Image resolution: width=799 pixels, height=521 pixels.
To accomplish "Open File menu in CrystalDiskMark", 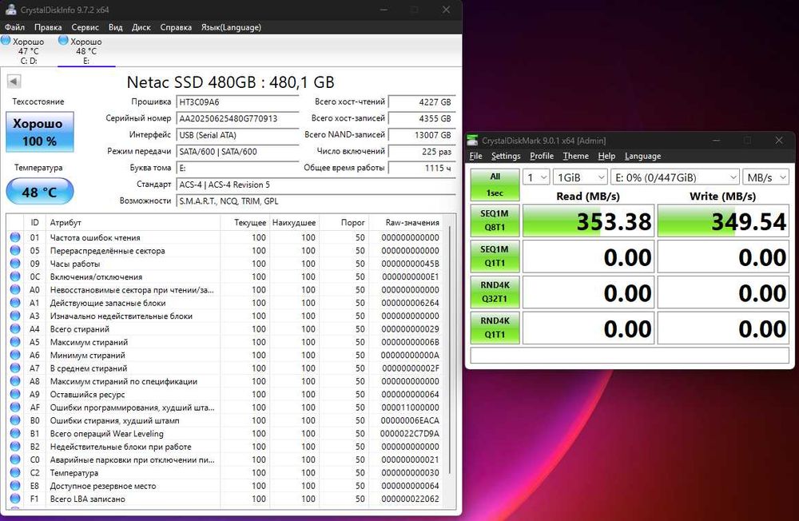I will pos(476,156).
